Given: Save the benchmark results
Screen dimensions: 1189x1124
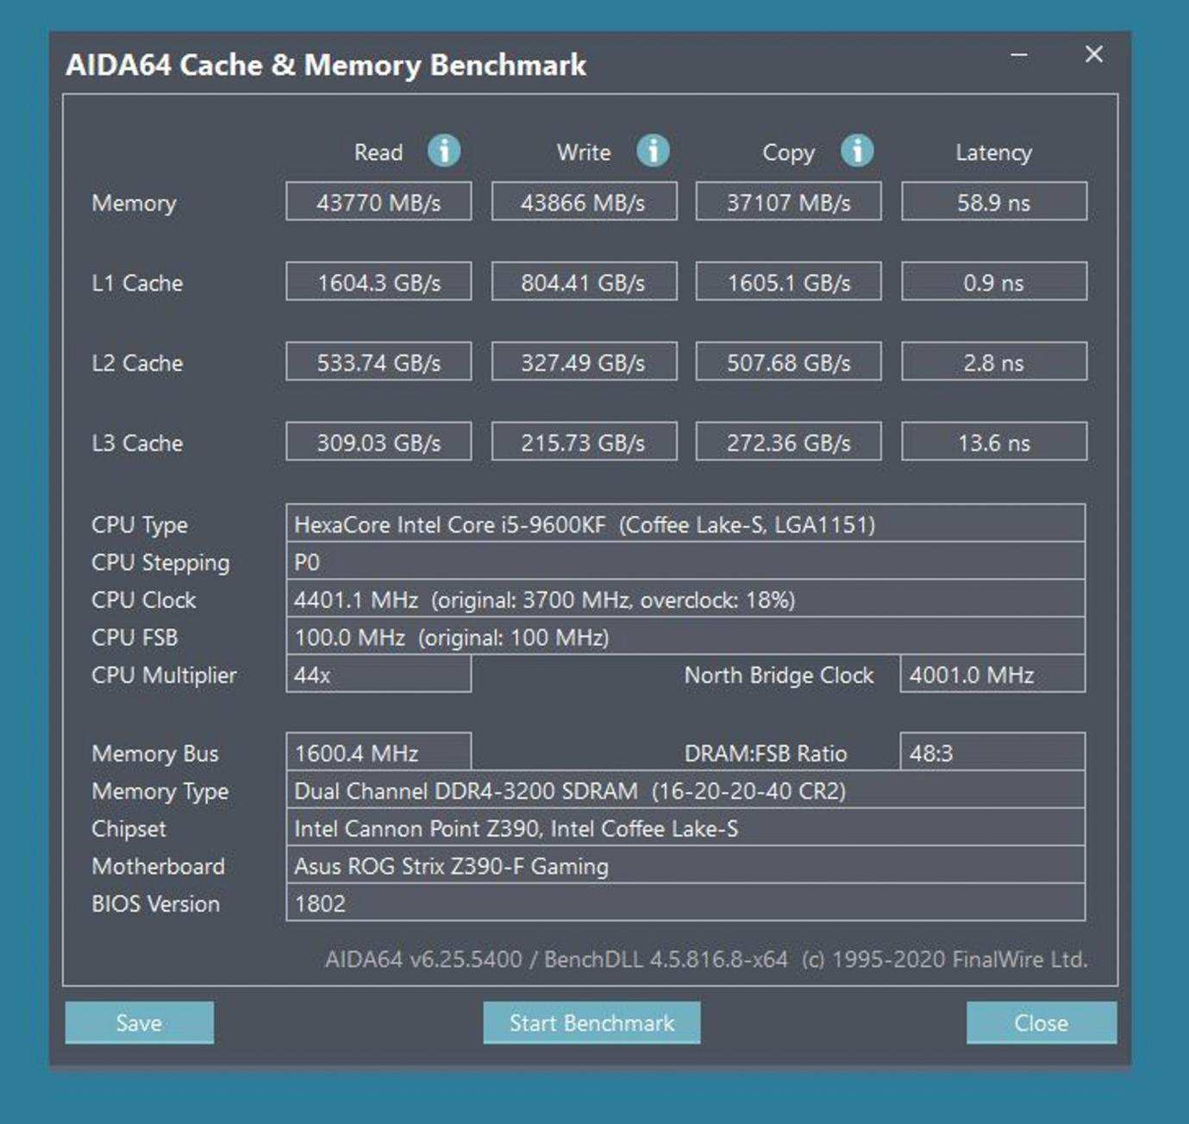Looking at the screenshot, I should [x=139, y=1023].
